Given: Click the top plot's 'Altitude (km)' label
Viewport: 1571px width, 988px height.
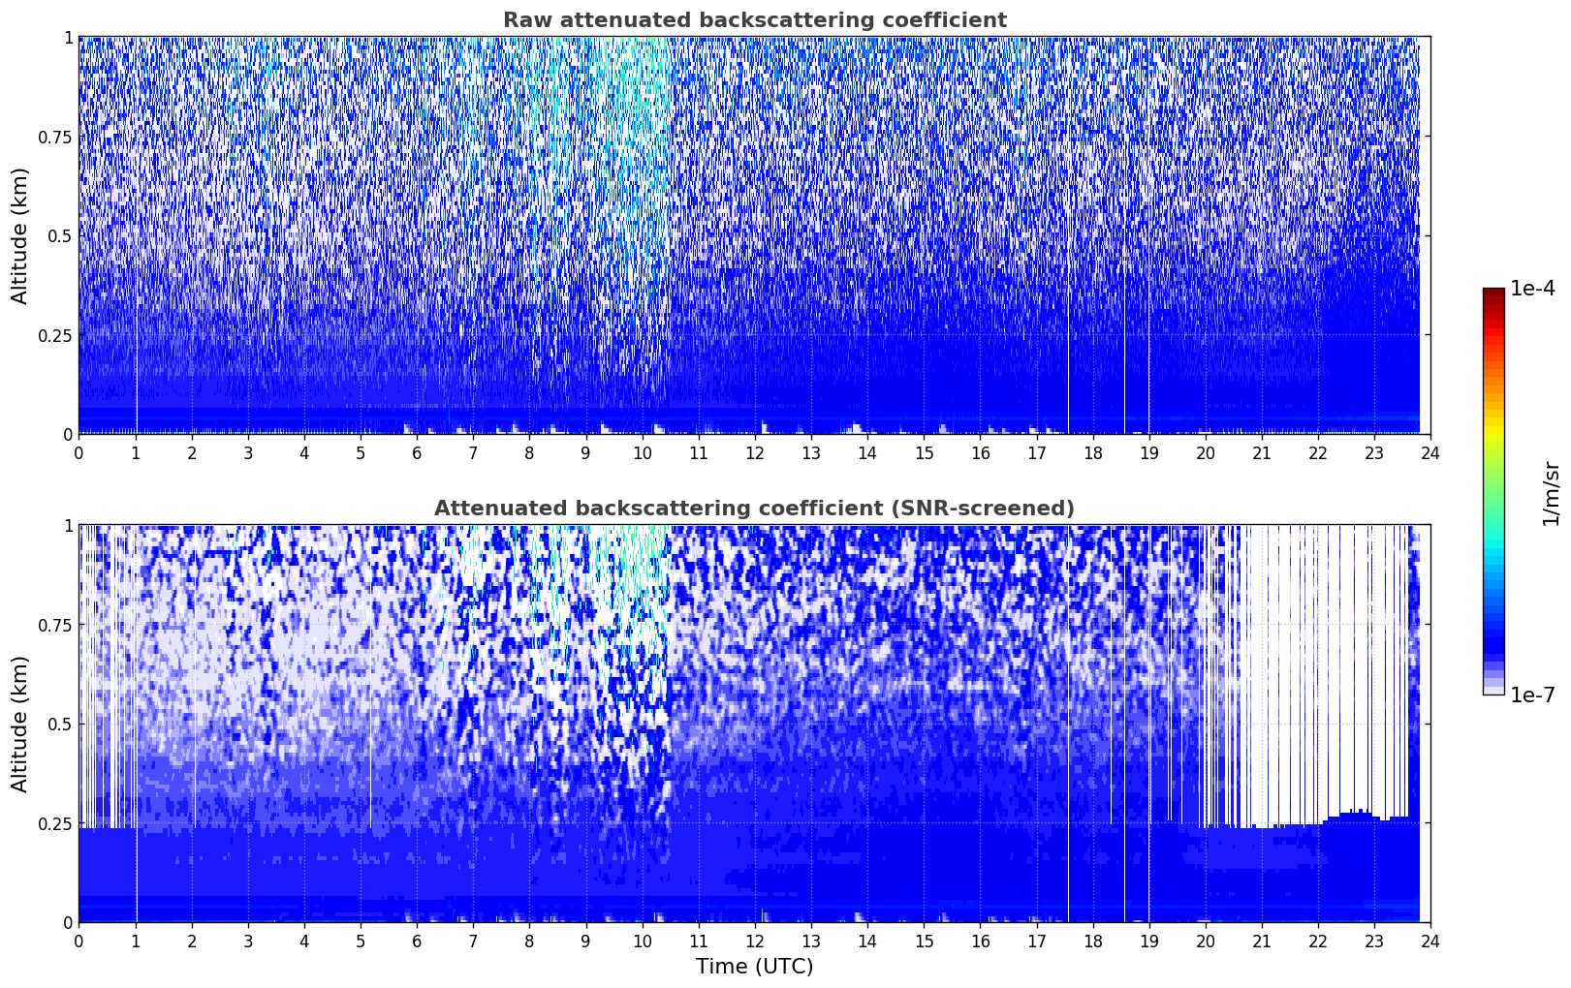Looking at the screenshot, I should point(19,235).
